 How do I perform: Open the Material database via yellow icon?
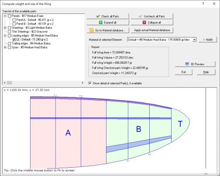92,30
